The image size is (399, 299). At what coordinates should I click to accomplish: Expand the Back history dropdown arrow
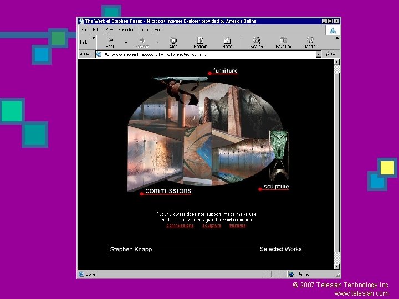coord(126,43)
